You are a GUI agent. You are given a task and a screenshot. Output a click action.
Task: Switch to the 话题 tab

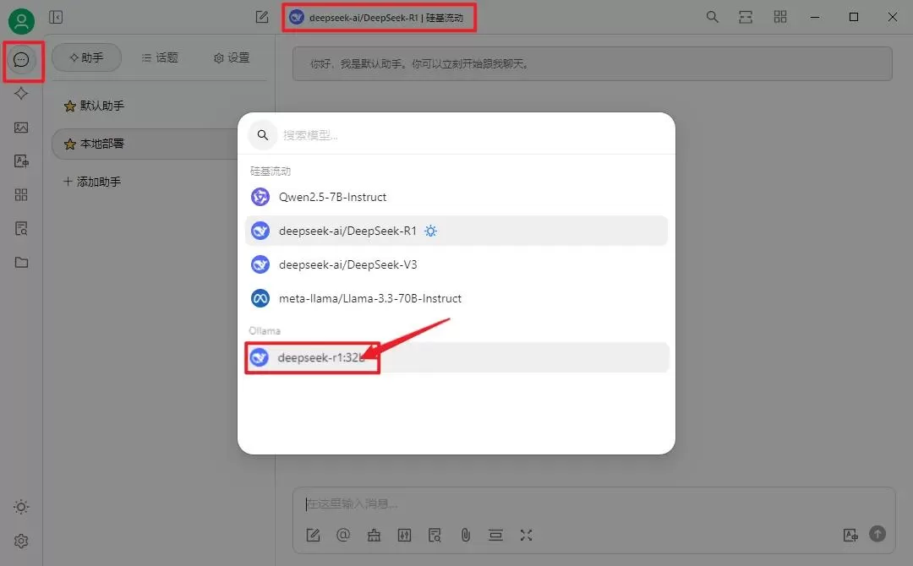[x=160, y=57]
